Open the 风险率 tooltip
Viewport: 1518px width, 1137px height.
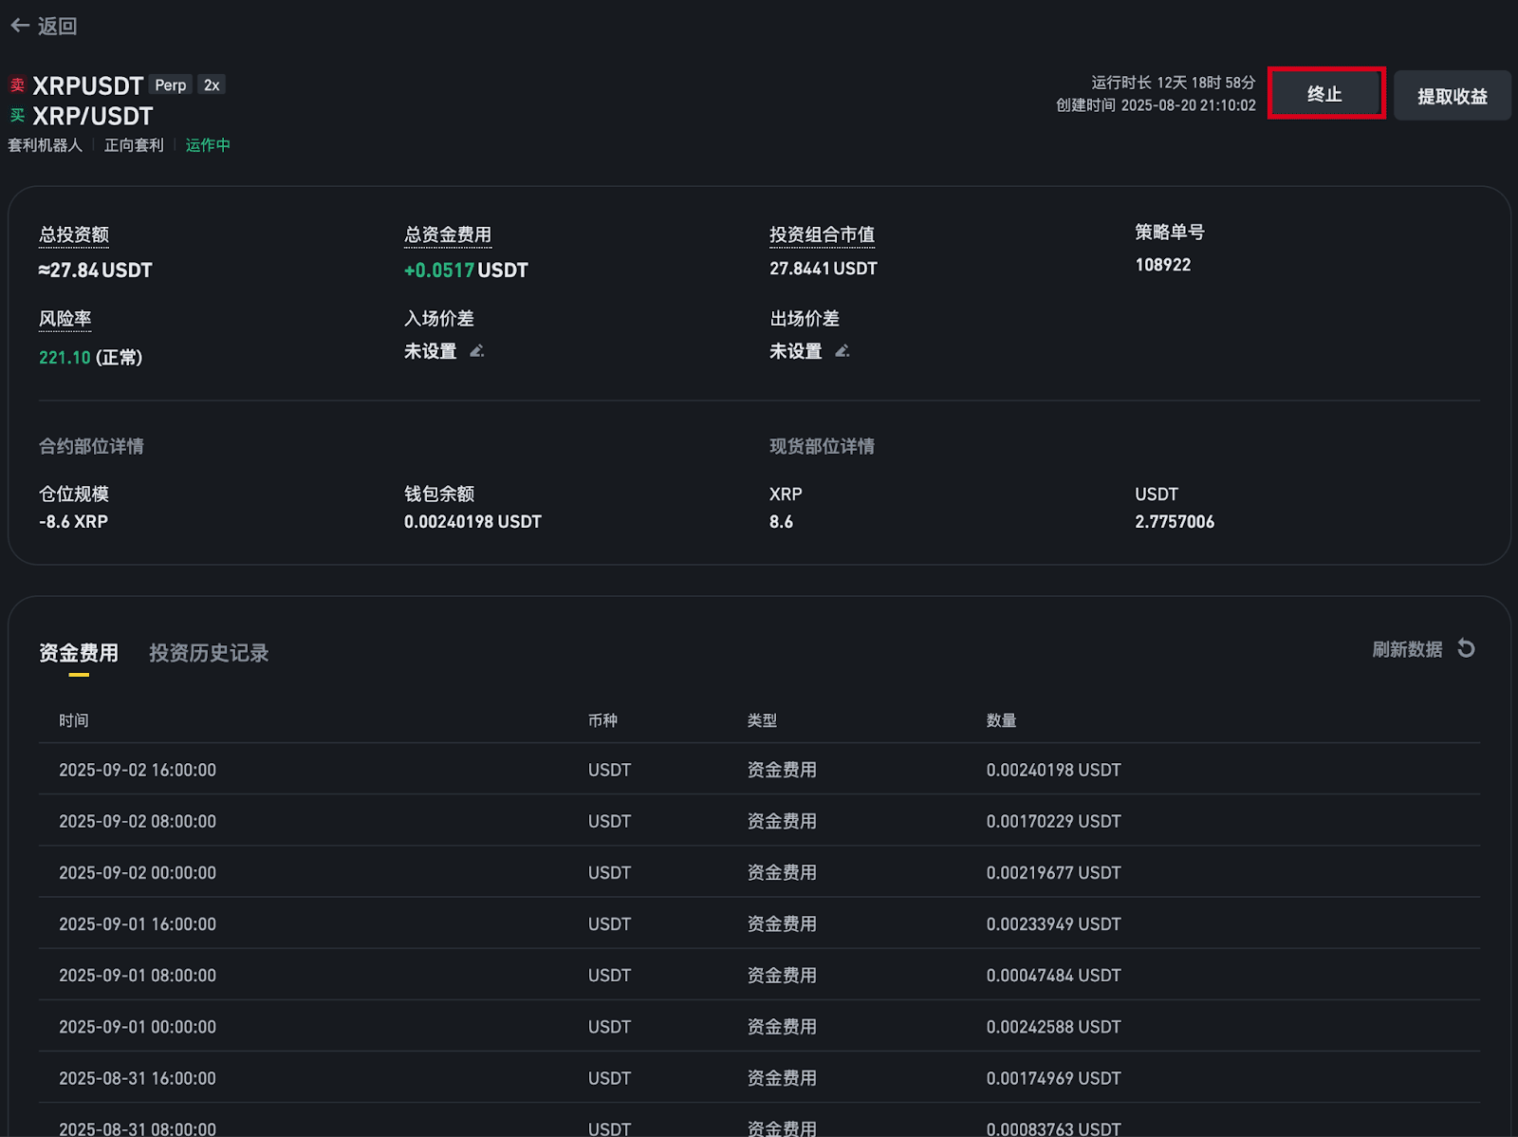pyautogui.click(x=65, y=318)
